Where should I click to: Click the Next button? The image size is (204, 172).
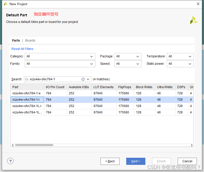pos(136,161)
